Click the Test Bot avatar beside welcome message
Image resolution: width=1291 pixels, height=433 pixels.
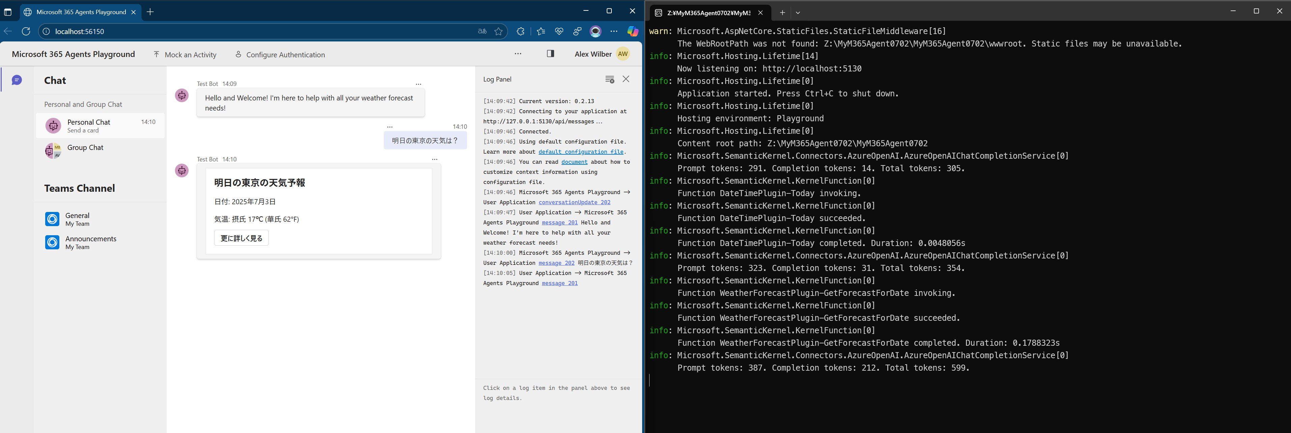[x=182, y=95]
